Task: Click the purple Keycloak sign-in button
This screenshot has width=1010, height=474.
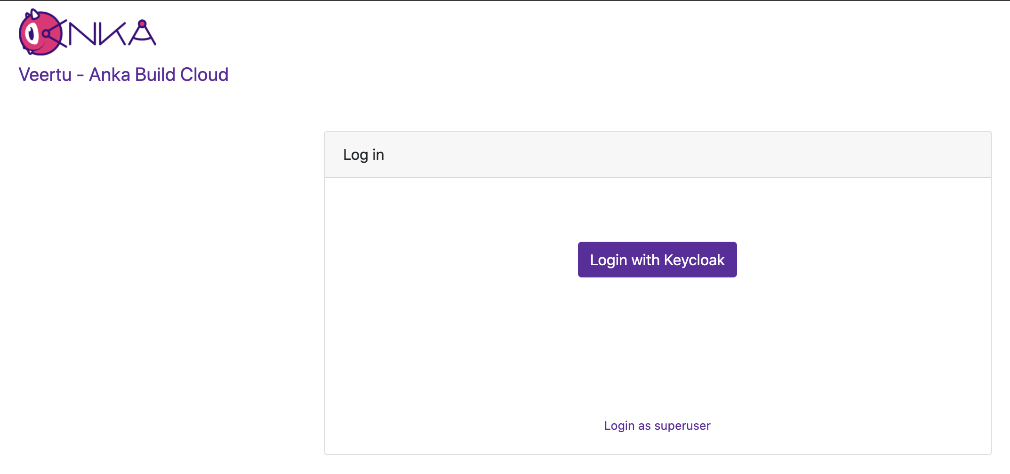Action: point(657,259)
